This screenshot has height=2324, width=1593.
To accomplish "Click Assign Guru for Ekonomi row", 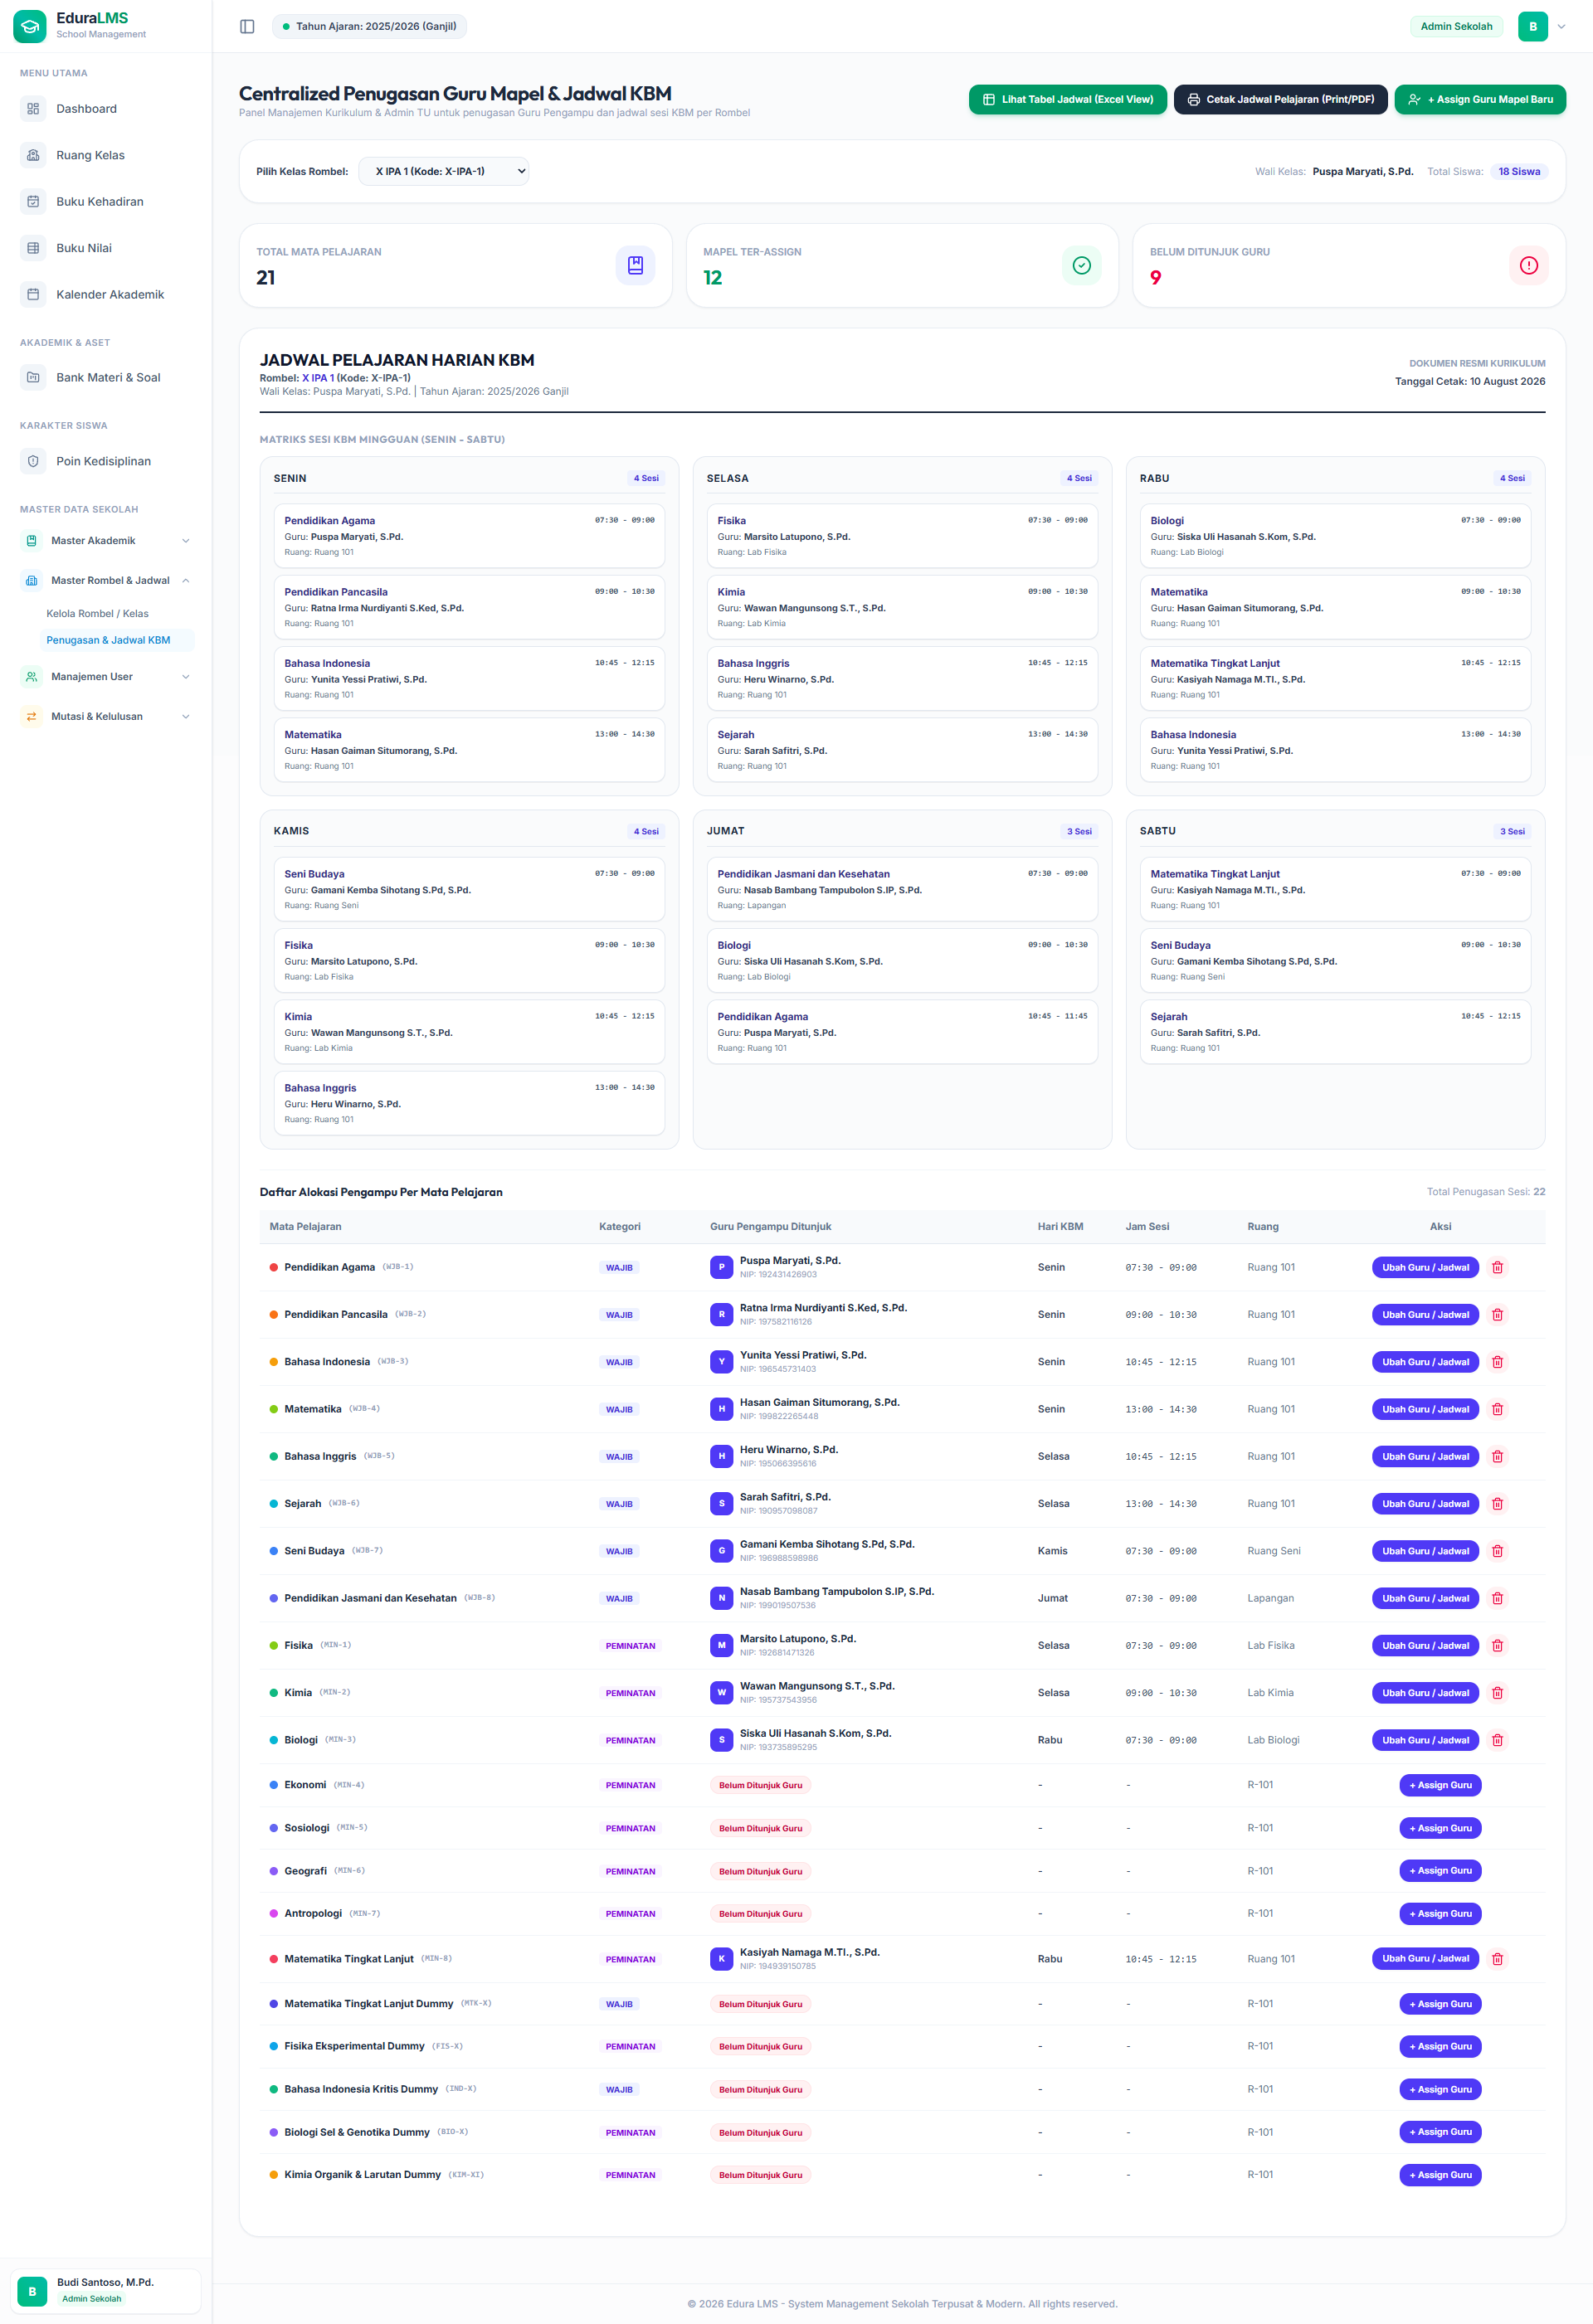I will coord(1440,1785).
